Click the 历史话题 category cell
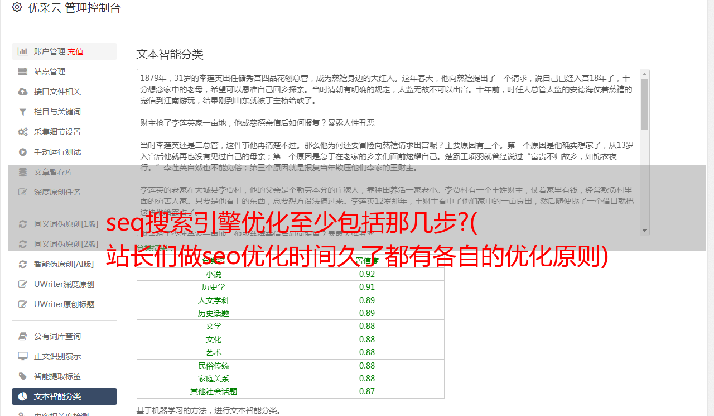 pos(214,313)
